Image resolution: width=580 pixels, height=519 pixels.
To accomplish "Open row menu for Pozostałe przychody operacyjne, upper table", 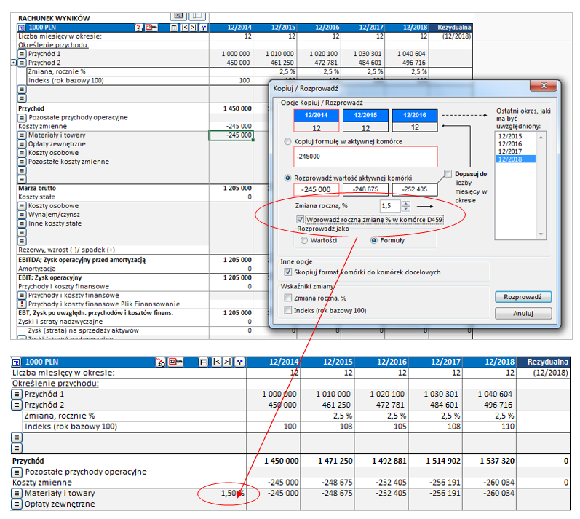I will pos(22,118).
